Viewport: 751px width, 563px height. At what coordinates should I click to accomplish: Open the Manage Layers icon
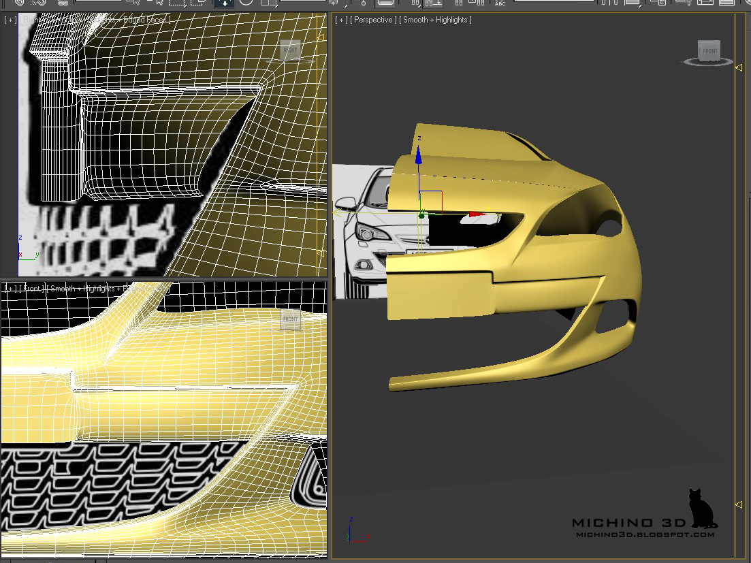(x=658, y=3)
